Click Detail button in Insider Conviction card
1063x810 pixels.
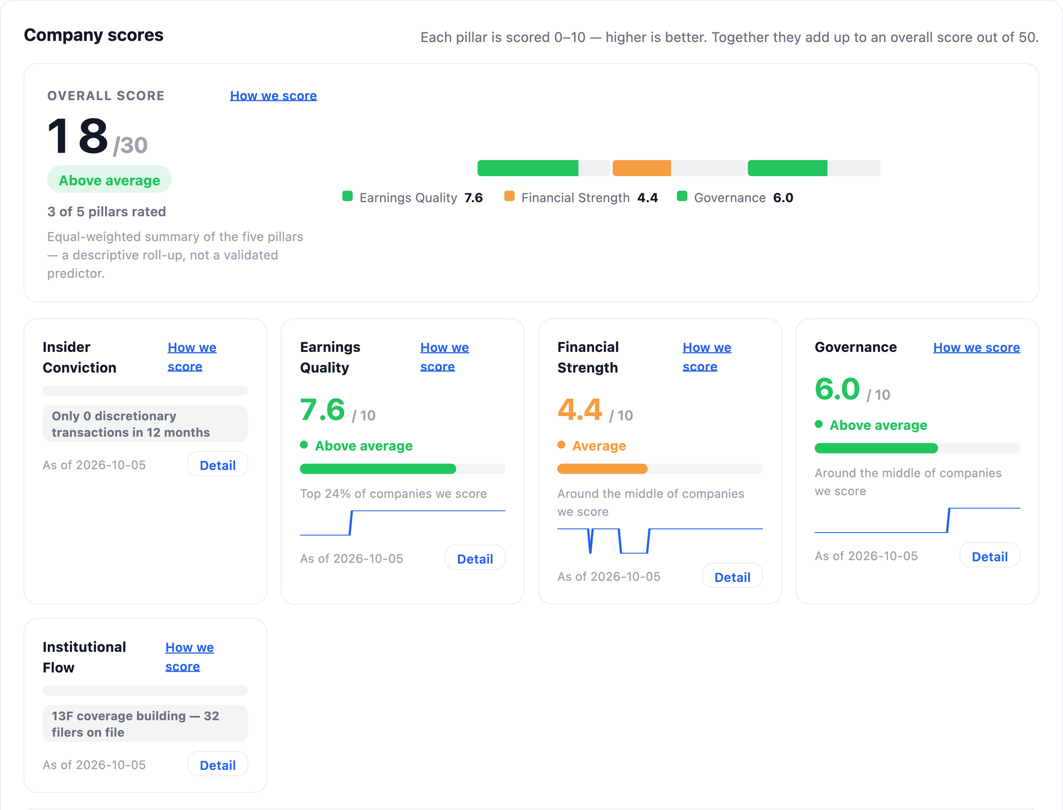point(217,465)
